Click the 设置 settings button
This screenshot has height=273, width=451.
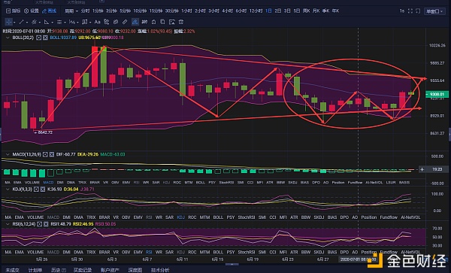pyautogui.click(x=32, y=11)
